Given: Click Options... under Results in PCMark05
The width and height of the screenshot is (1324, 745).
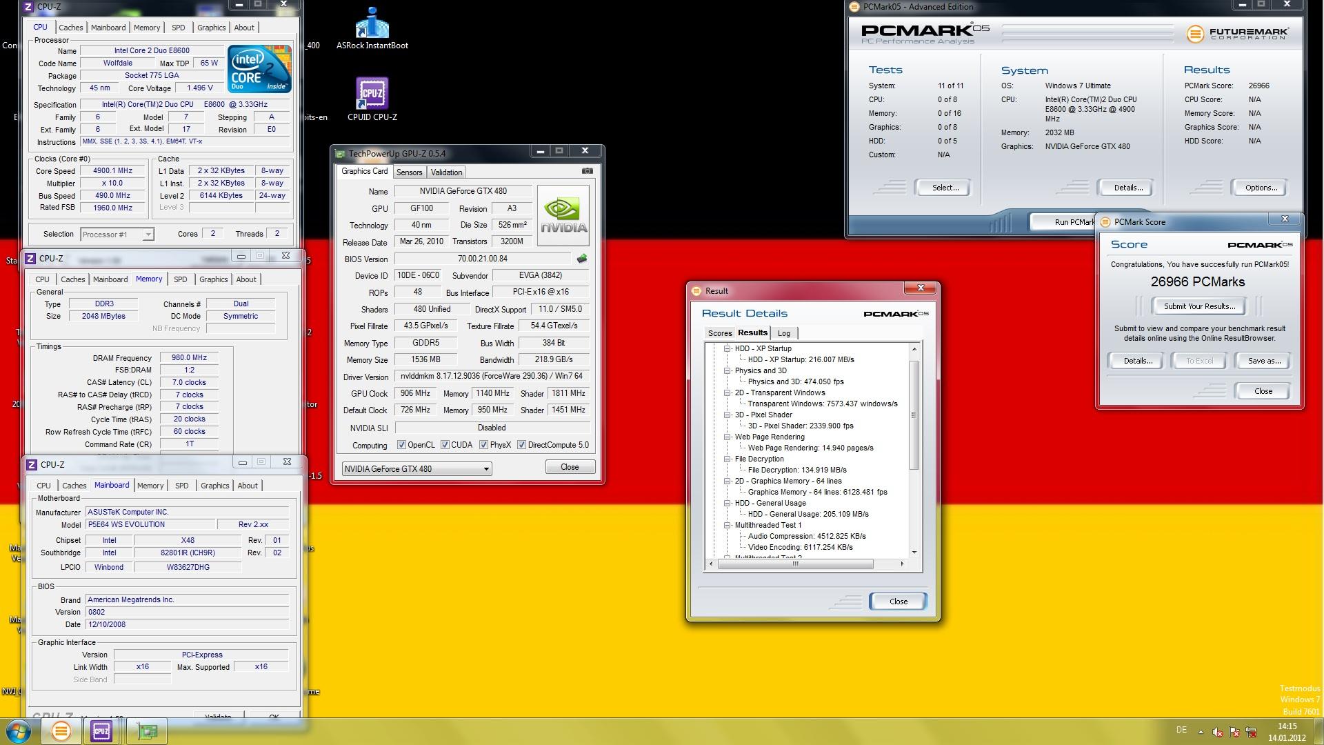Looking at the screenshot, I should click(x=1261, y=188).
